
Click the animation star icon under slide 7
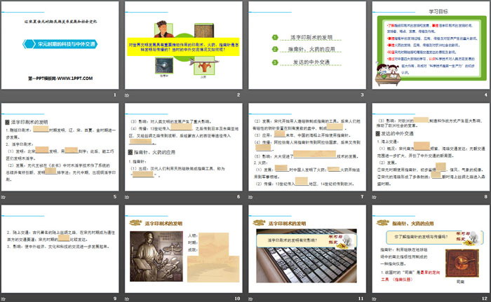(250, 197)
